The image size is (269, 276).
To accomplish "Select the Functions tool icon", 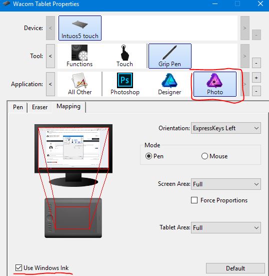I will pyautogui.click(x=79, y=56).
